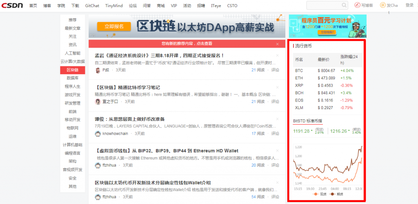Open 论坛 in the top navigation
This screenshot has height=204, width=418.
click(x=133, y=6)
